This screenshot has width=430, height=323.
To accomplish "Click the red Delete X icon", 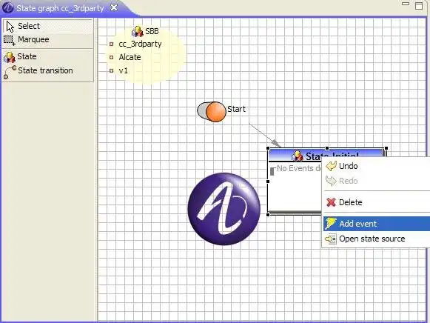I will click(331, 202).
